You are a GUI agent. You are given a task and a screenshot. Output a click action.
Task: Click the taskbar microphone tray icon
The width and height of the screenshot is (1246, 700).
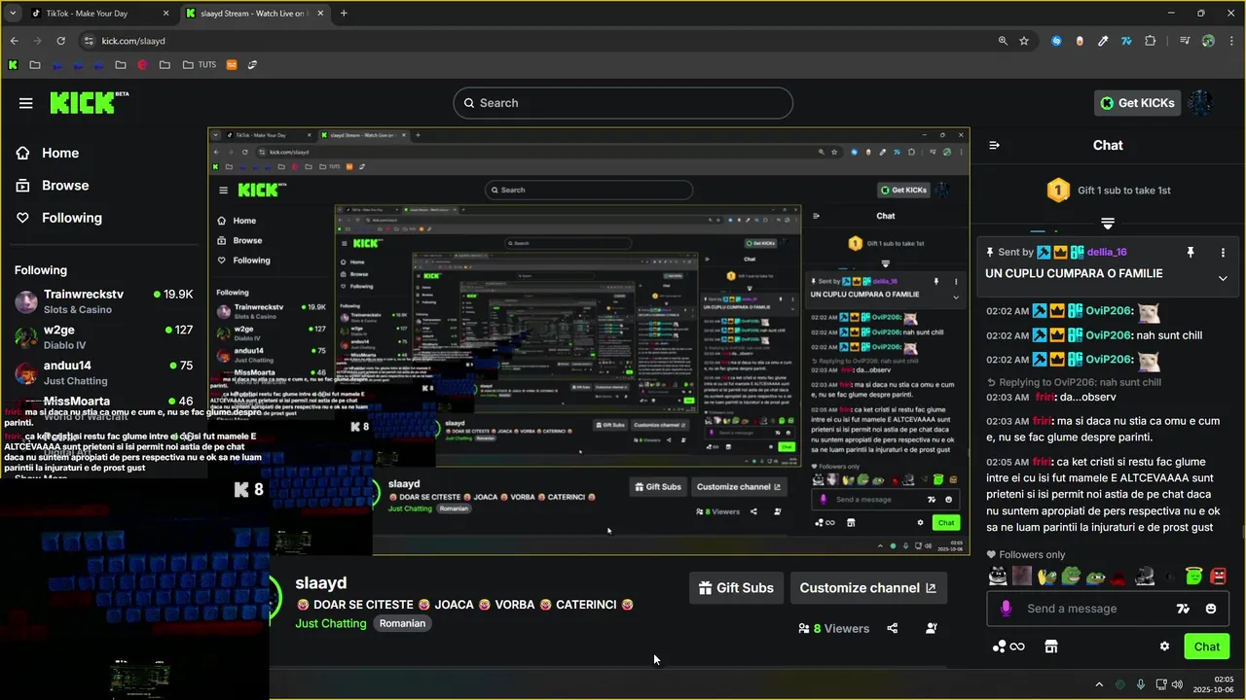[1141, 684]
